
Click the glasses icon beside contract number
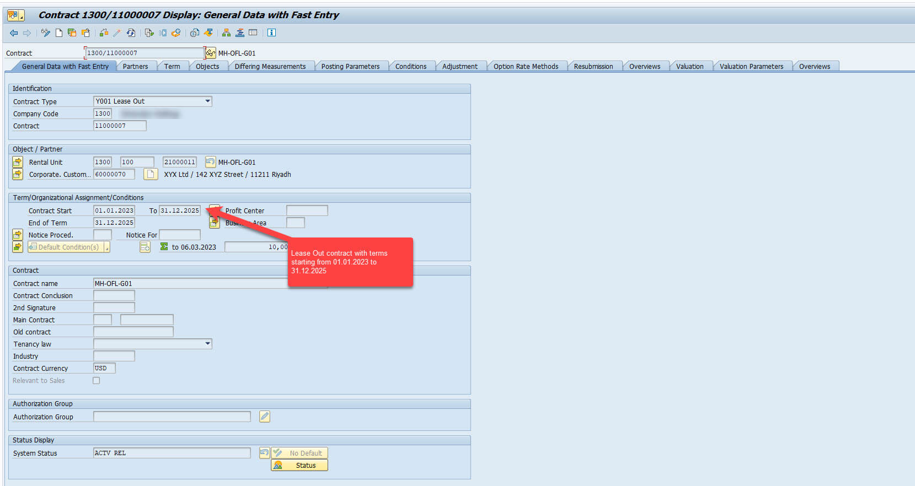[210, 53]
